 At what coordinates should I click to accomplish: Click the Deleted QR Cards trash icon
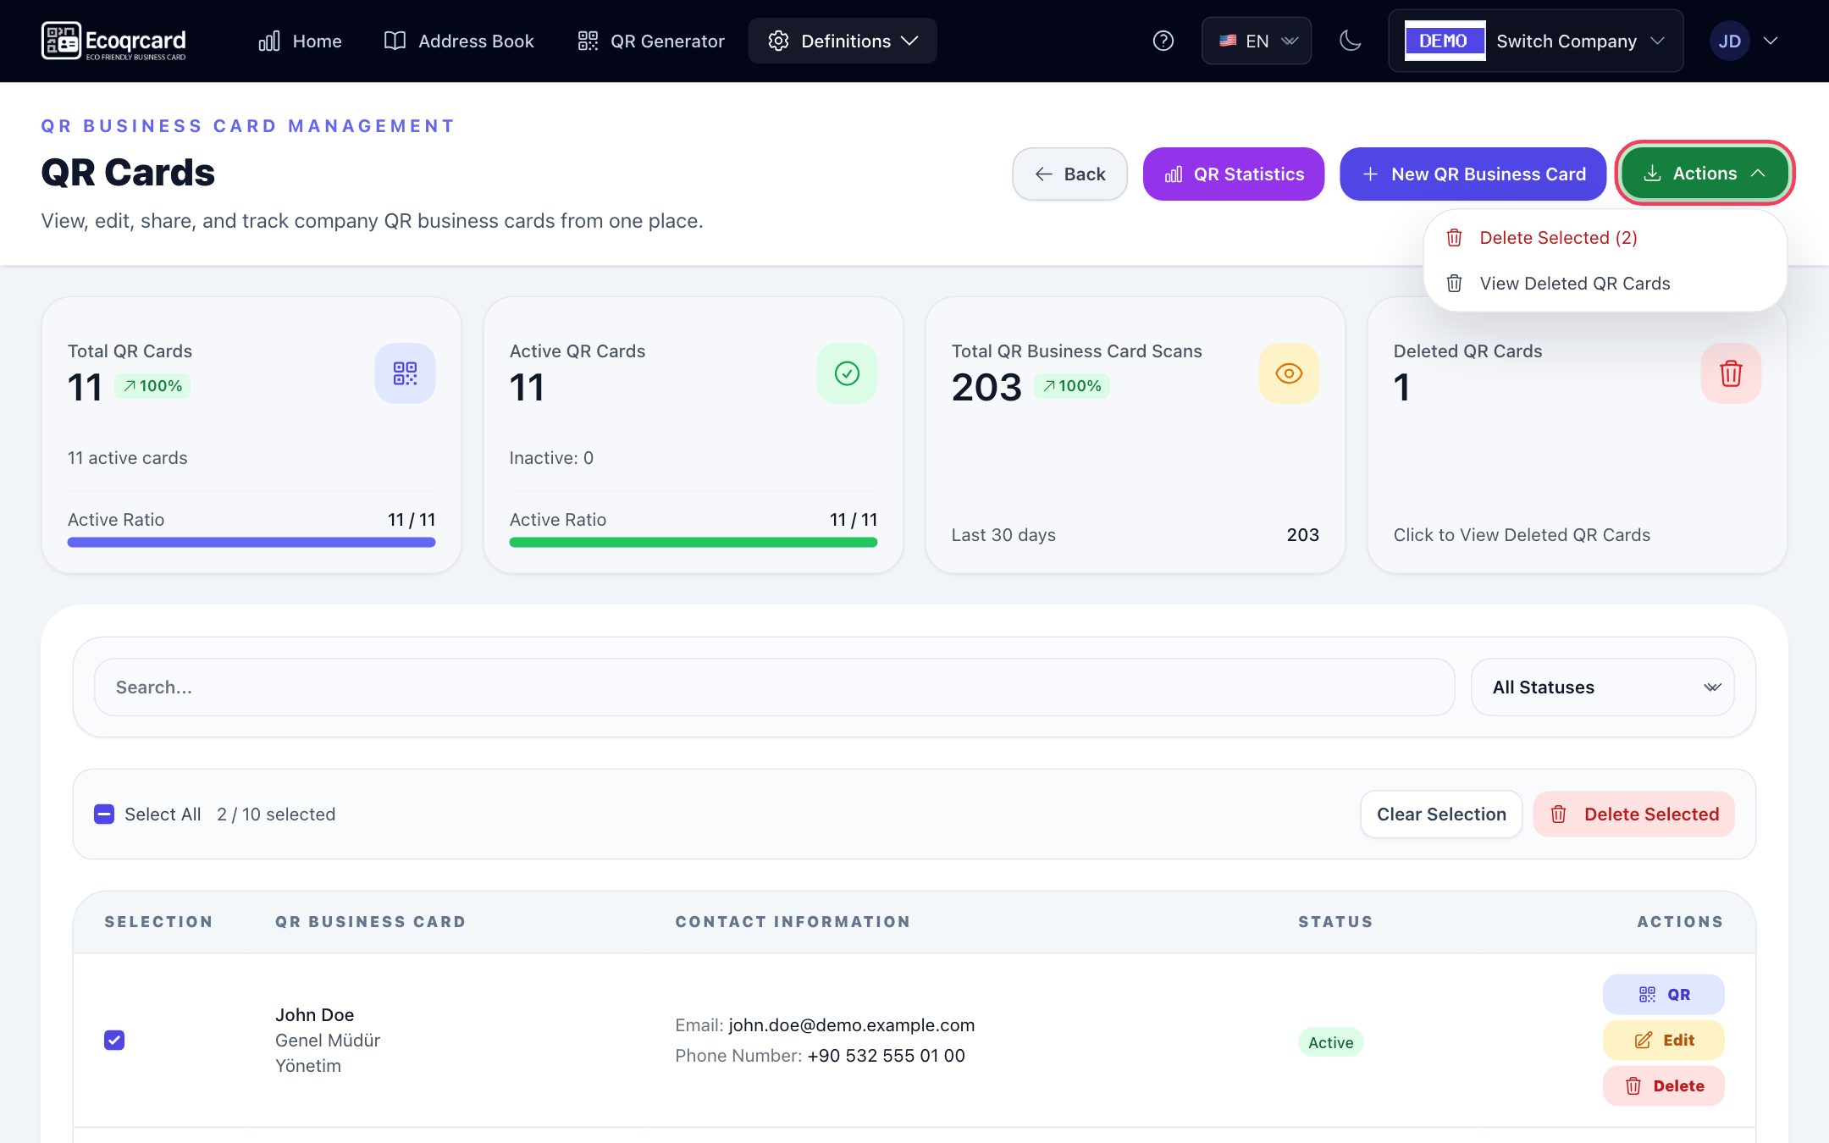(x=1731, y=373)
